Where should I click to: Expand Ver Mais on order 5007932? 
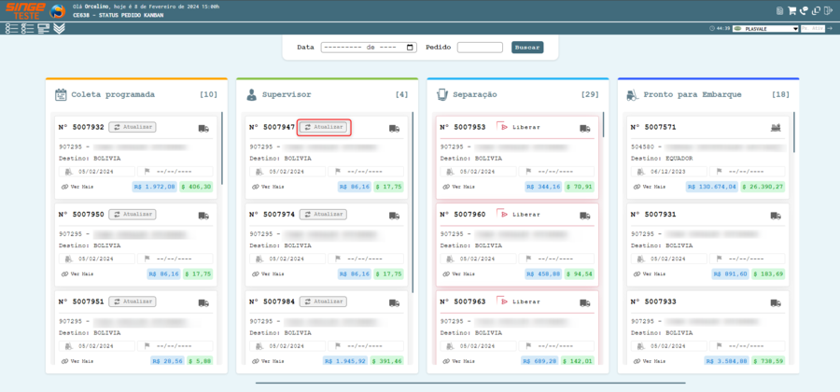77,187
